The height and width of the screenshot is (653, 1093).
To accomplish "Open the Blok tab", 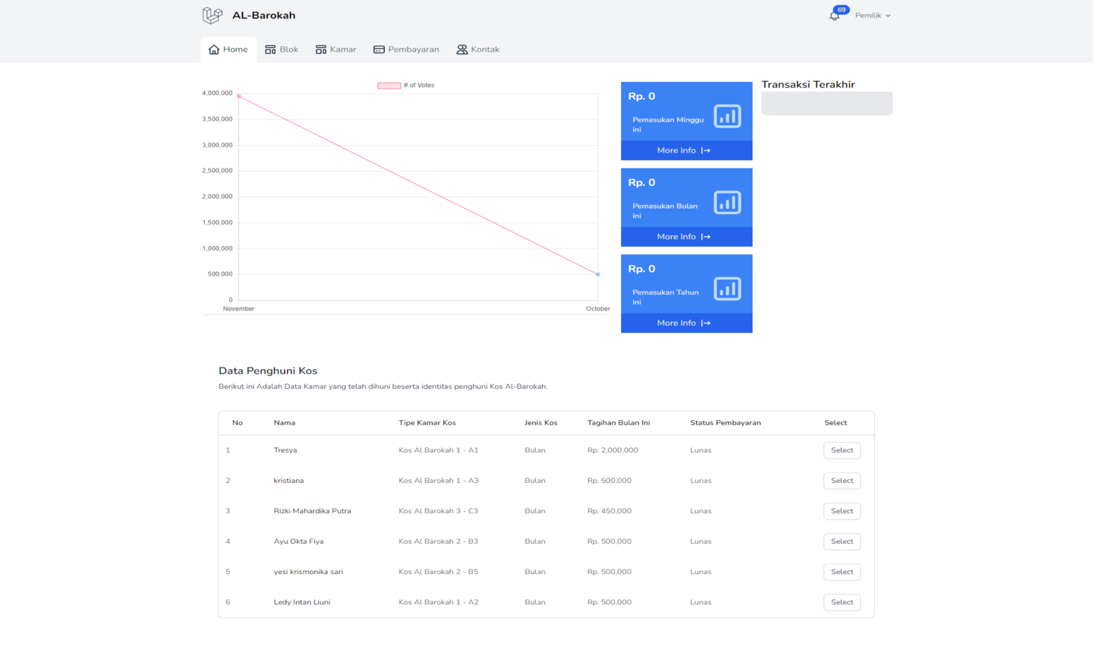I will pyautogui.click(x=282, y=49).
